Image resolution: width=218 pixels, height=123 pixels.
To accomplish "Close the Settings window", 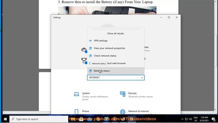I will tap(177, 17).
